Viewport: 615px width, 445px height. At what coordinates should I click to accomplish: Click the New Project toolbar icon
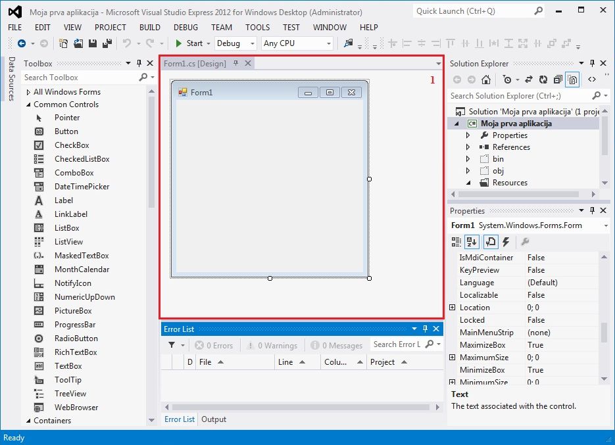pos(64,43)
